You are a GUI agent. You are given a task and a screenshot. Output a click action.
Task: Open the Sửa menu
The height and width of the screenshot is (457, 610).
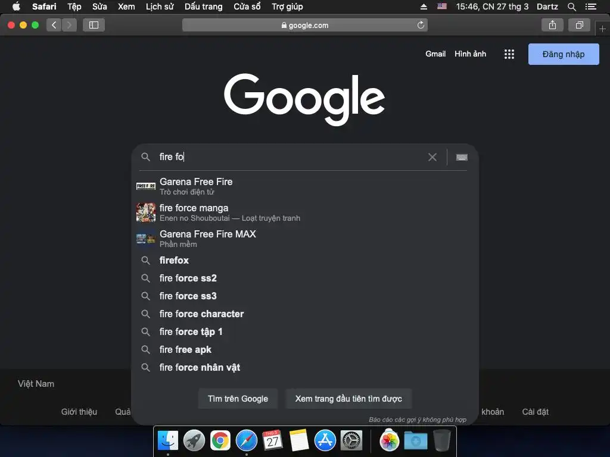pos(99,7)
